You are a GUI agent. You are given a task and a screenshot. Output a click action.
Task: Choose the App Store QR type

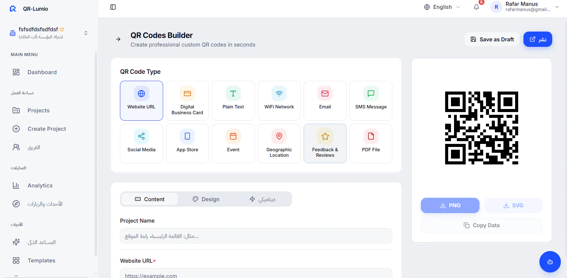(187, 143)
